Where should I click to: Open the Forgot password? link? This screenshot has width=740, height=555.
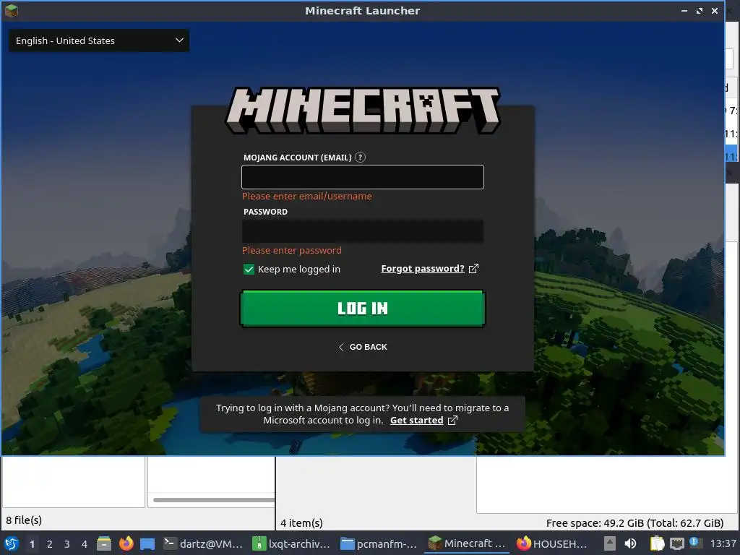[422, 269]
